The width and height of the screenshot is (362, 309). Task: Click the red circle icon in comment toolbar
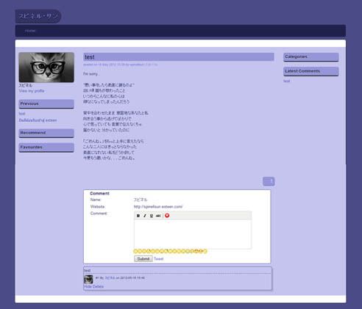[167, 216]
